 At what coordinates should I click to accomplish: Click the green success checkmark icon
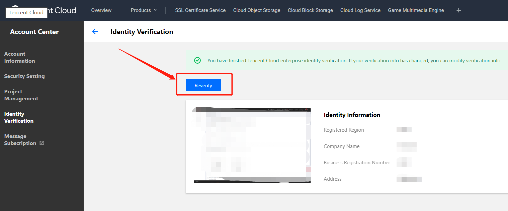coord(197,60)
